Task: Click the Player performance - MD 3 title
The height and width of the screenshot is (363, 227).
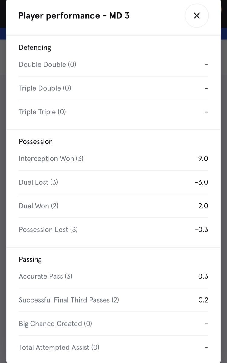Action: click(74, 16)
